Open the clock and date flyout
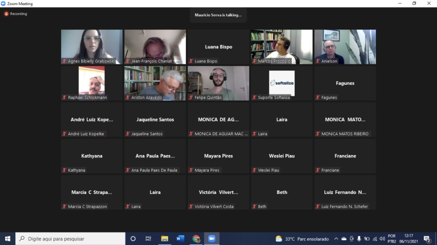Screen dimensions: 437x245 coord(409,239)
